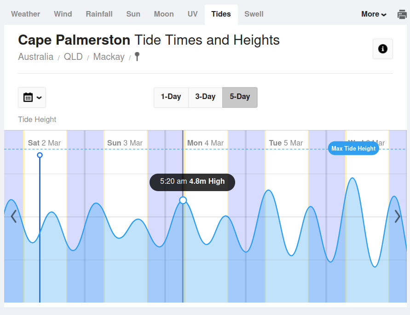Viewport: 410px width, 315px height.
Task: Click the Mackay breadcrumb link
Action: [x=109, y=57]
